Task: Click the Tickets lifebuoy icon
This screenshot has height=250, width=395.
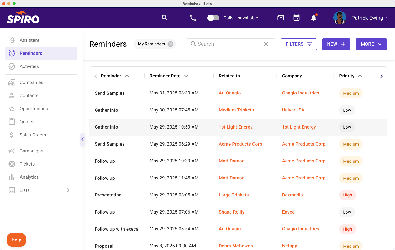Action: 12,164
